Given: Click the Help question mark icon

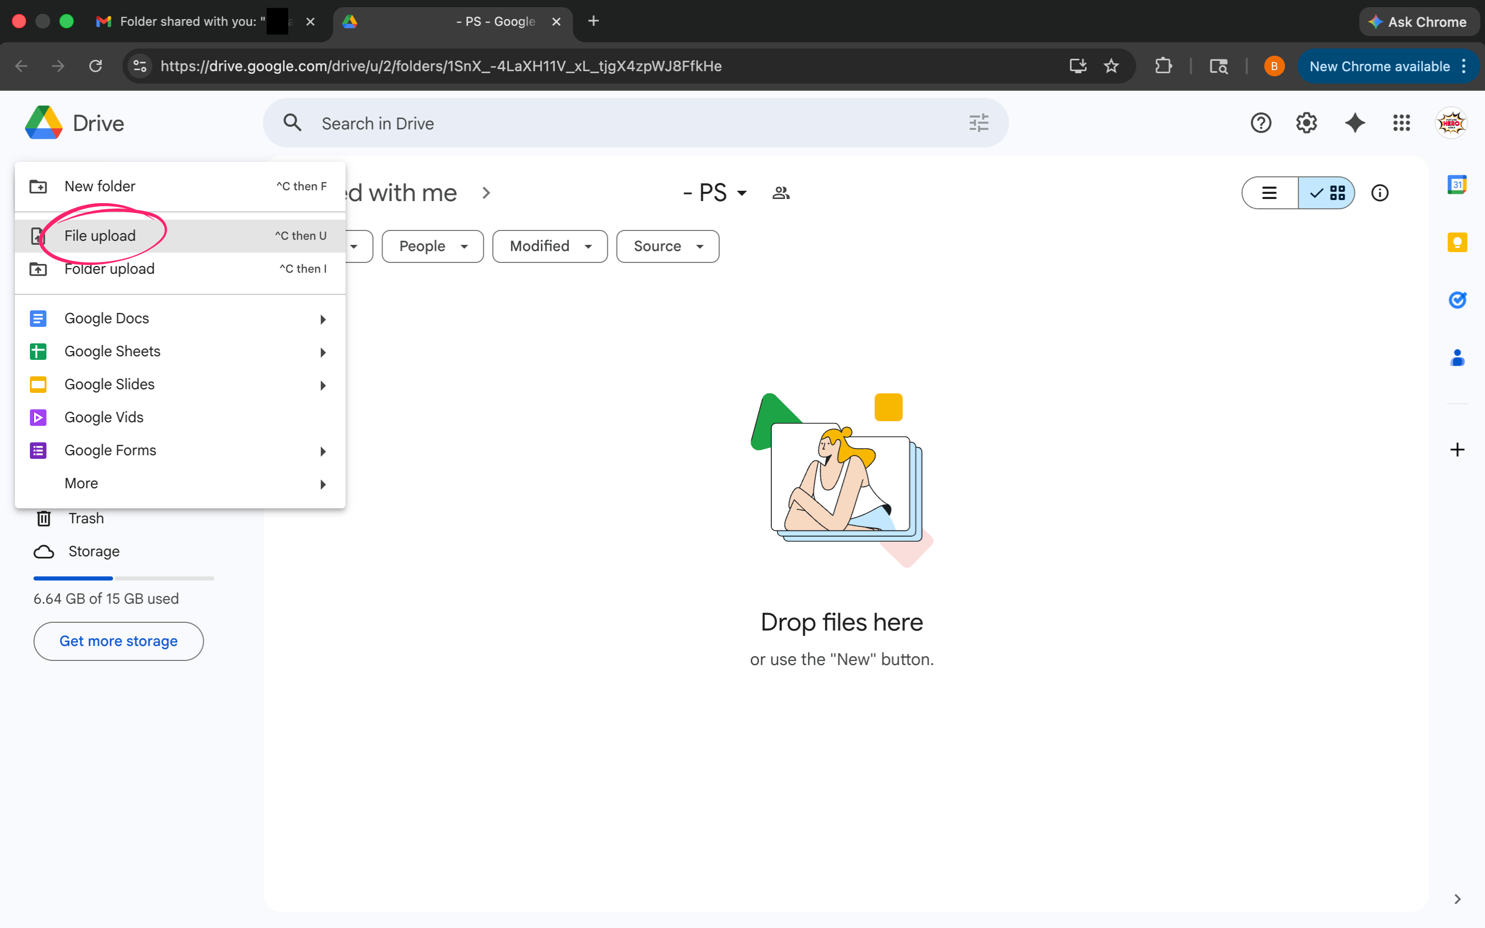Looking at the screenshot, I should 1260,123.
